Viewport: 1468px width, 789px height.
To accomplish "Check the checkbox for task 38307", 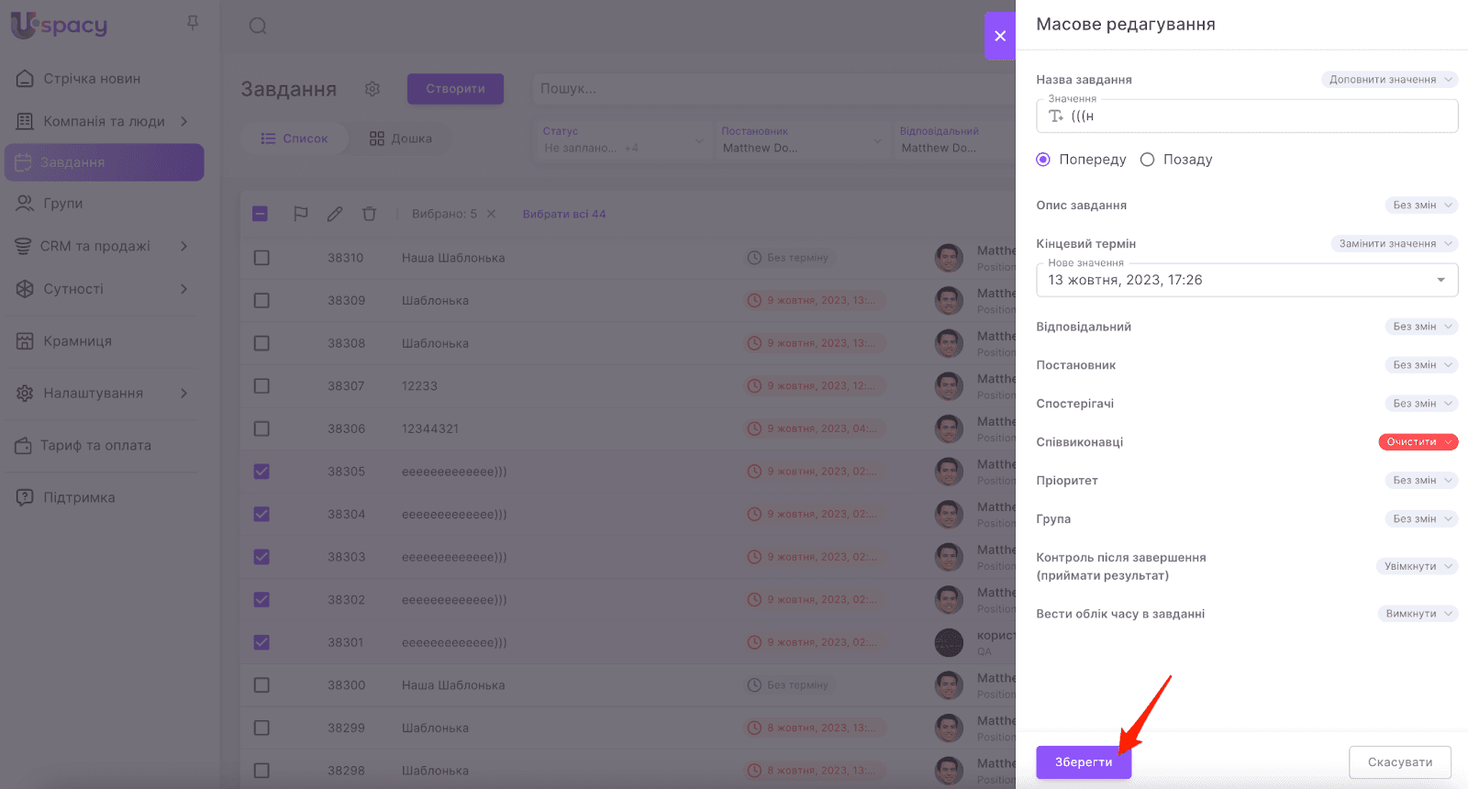I will click(x=261, y=386).
